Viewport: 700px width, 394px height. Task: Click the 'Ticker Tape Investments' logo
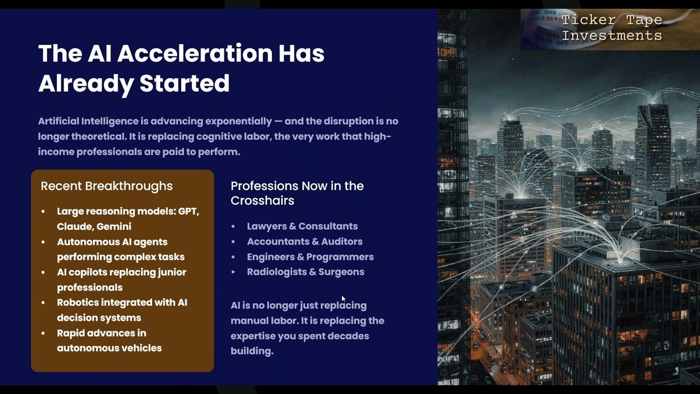coord(610,29)
